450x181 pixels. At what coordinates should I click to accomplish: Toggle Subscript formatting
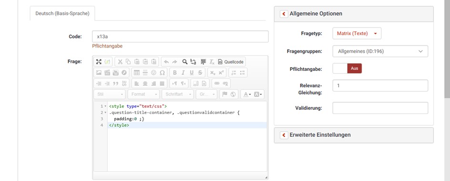tap(213, 73)
